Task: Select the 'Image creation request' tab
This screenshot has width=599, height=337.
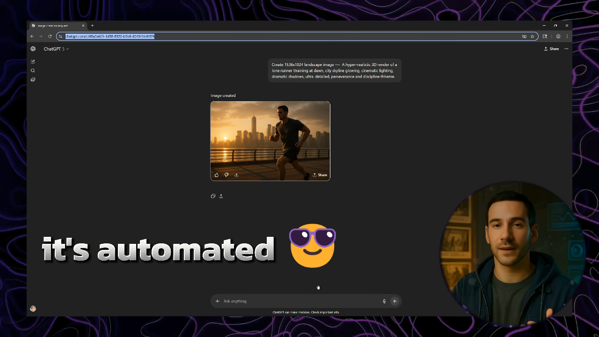Action: pos(58,26)
